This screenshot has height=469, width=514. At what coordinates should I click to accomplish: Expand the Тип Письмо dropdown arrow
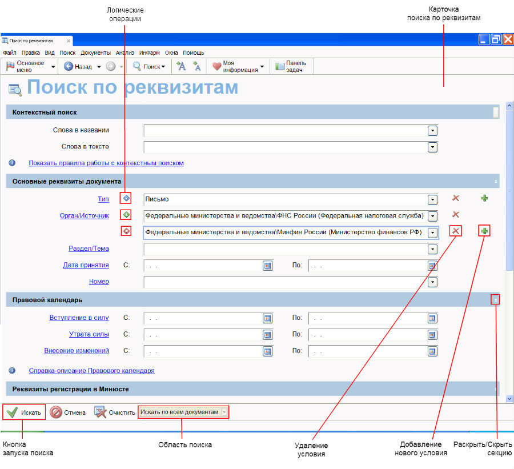coord(432,200)
